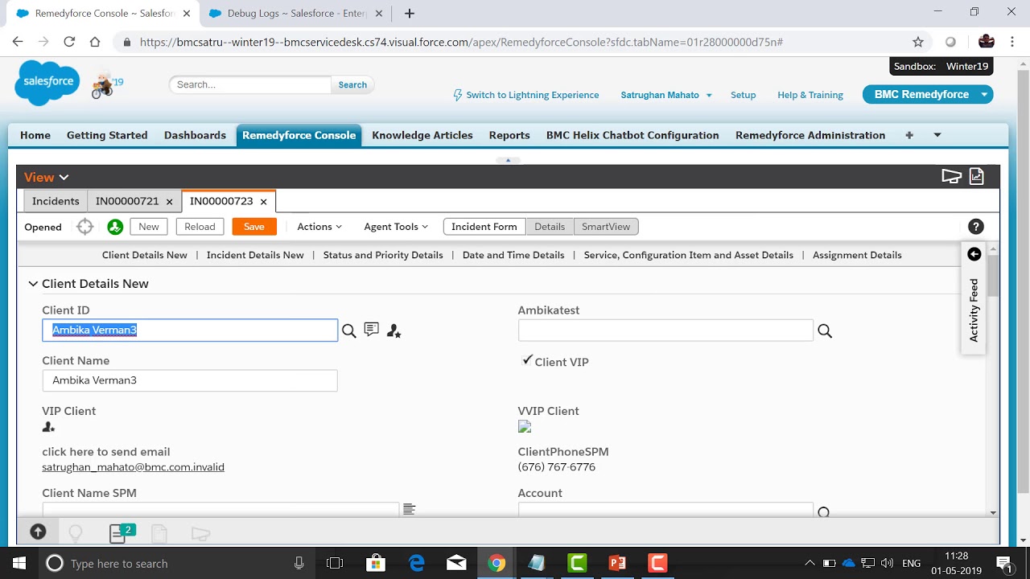Click the megaphone icon in bottom bar
1030x579 pixels.
200,533
